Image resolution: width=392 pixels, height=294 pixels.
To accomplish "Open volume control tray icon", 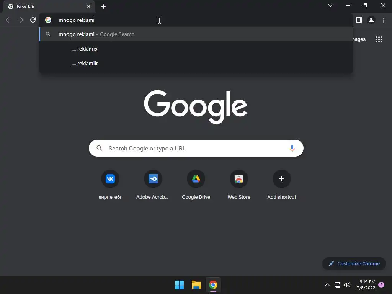I will pos(347,285).
